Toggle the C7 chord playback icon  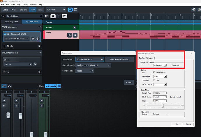[x=64, y=16]
